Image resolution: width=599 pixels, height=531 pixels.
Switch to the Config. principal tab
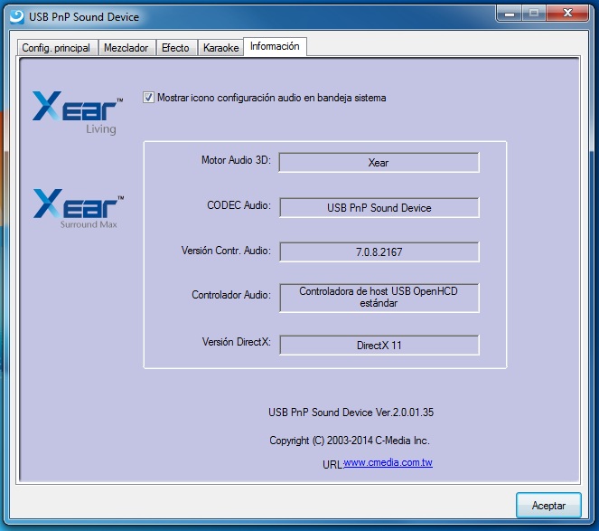coord(56,48)
